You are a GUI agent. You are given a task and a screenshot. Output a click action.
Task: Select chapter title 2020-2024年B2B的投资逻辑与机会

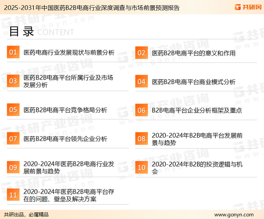(x=197, y=168)
